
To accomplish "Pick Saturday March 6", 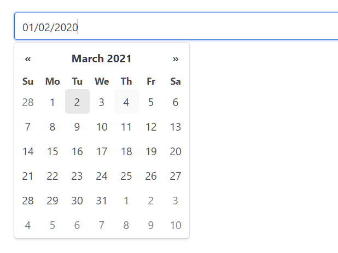I will click(x=176, y=102).
